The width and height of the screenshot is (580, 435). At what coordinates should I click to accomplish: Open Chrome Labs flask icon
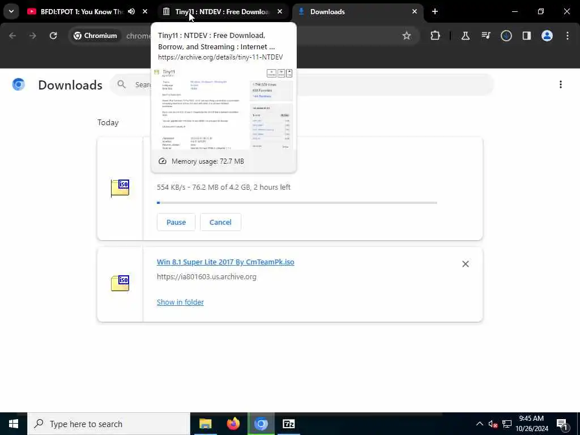point(466,36)
